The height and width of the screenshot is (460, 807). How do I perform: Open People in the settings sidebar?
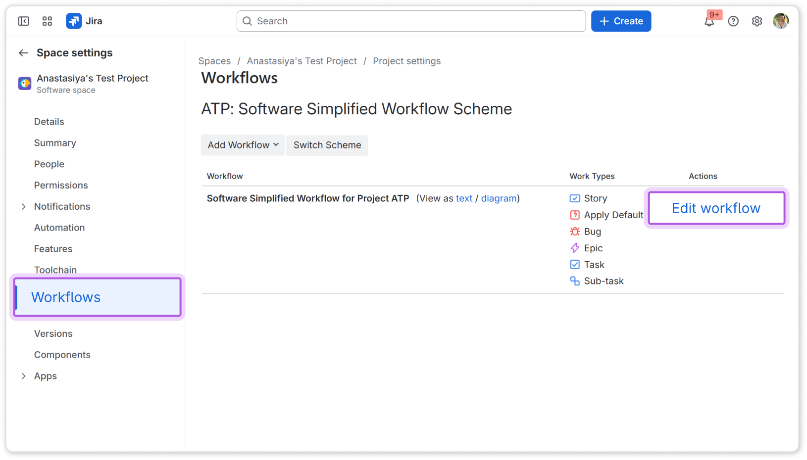49,164
